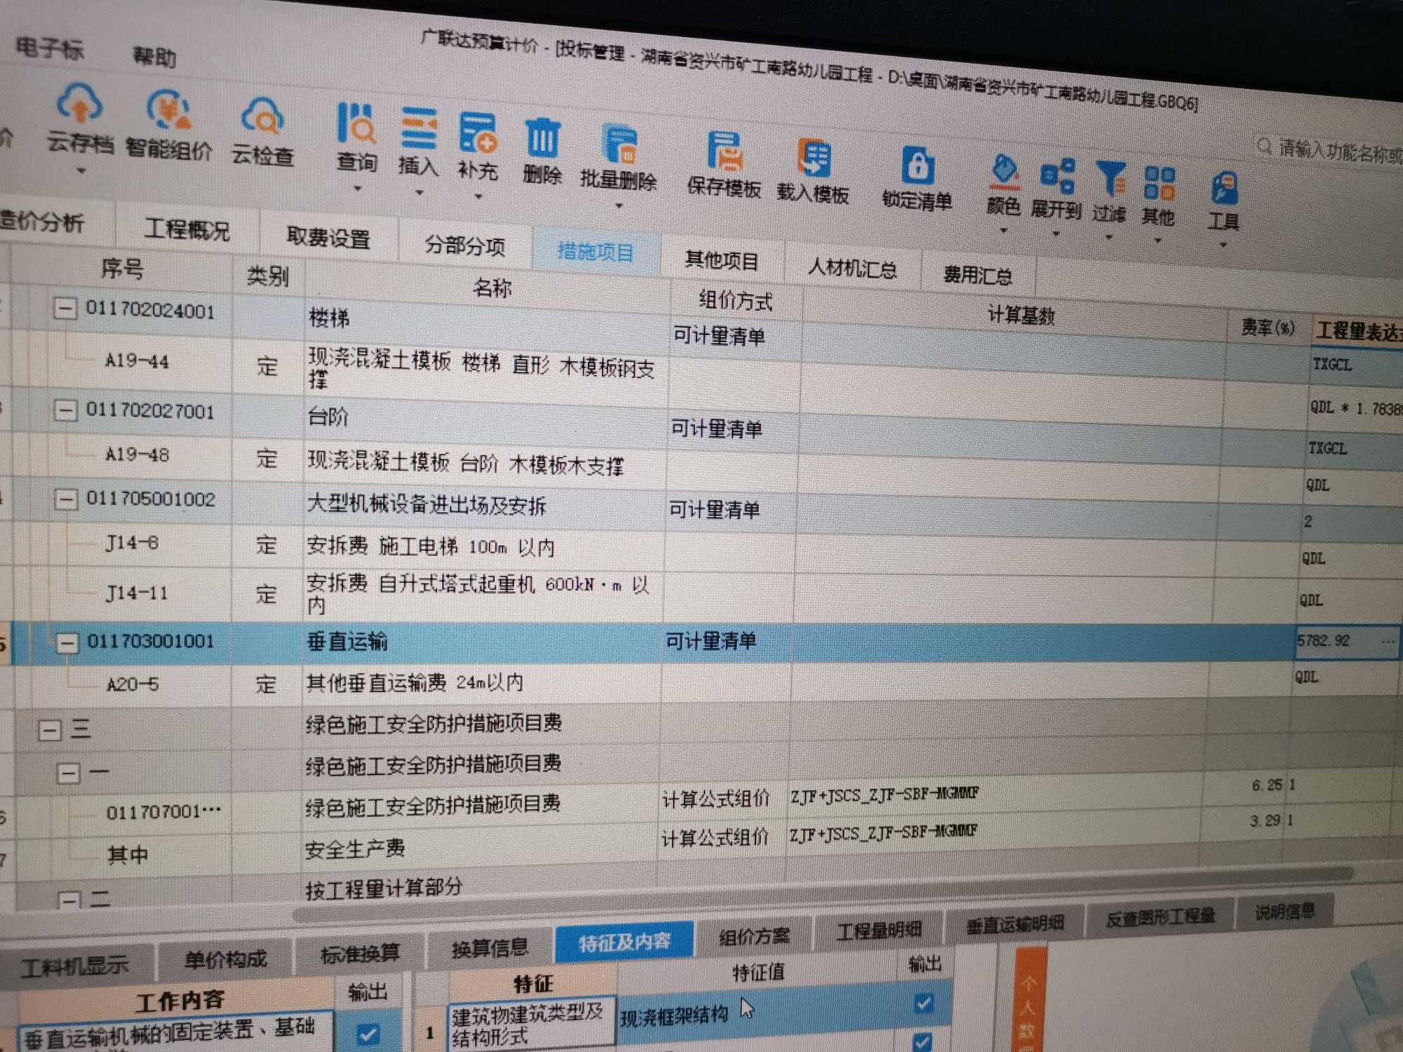Click the 补充 supplement icon
This screenshot has width=1403, height=1052.
(x=478, y=134)
